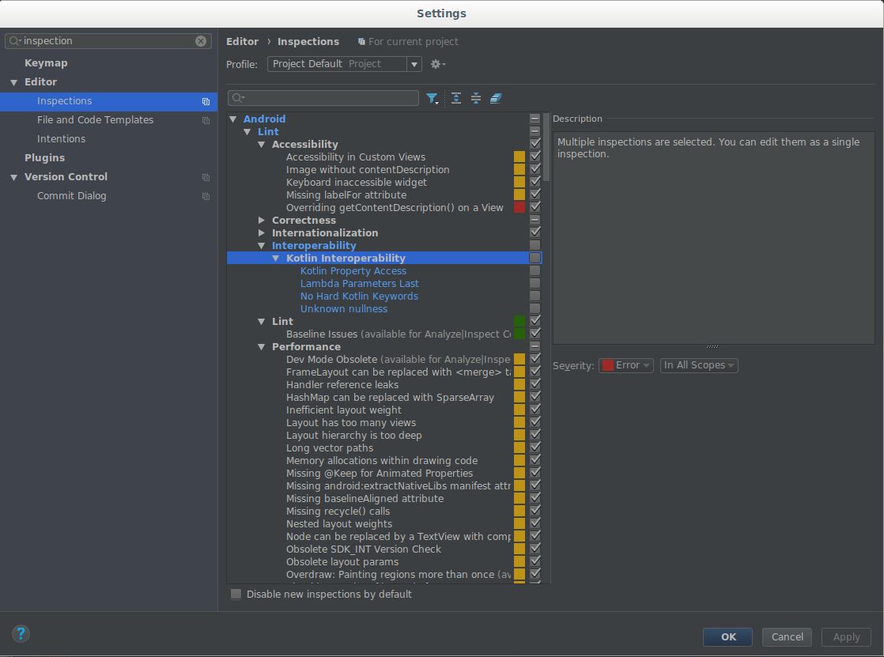Select the Nested layout weights inspection

pos(339,524)
